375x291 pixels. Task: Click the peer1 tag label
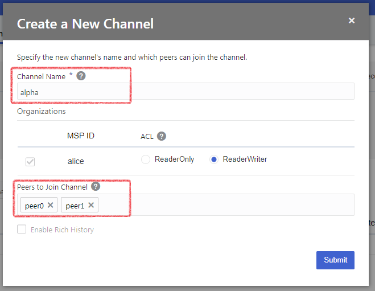coord(75,206)
